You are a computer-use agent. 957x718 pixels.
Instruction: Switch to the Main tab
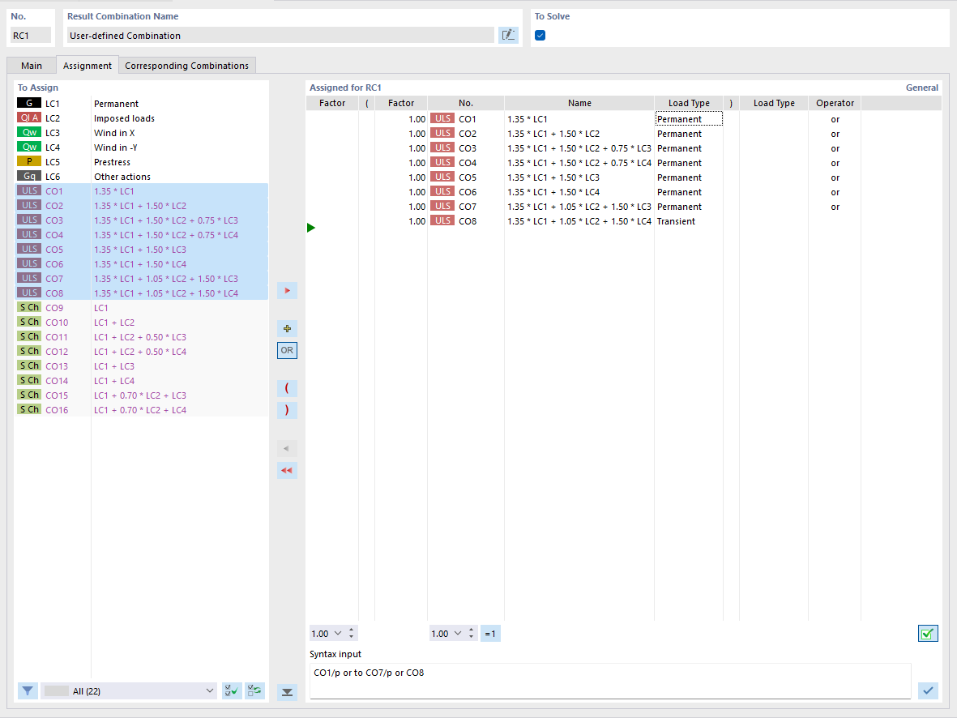pos(31,65)
